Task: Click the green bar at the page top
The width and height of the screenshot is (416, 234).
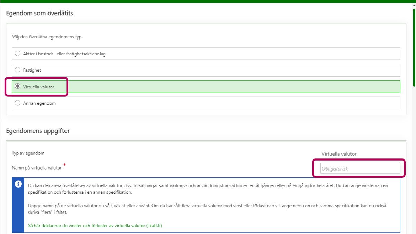Action: pyautogui.click(x=208, y=1)
